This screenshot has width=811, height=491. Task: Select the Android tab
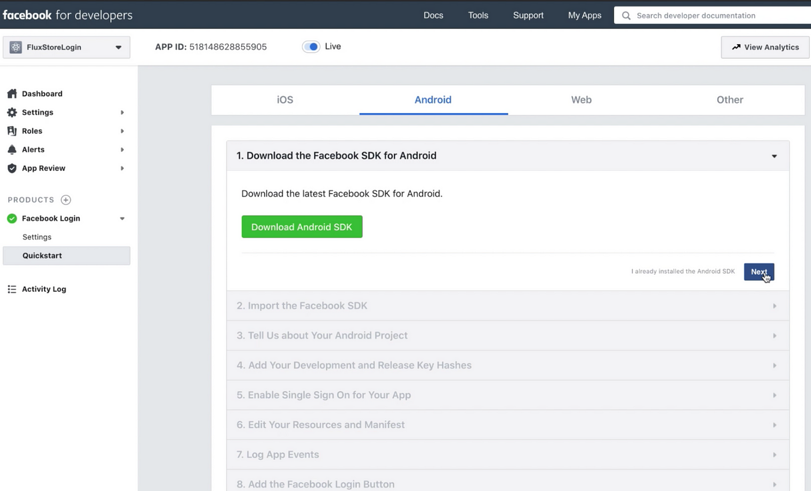click(x=433, y=100)
